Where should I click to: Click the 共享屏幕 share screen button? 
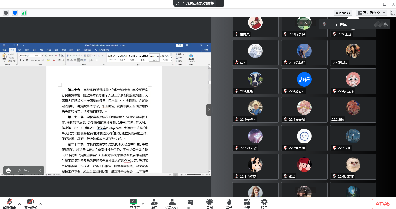[133, 203]
